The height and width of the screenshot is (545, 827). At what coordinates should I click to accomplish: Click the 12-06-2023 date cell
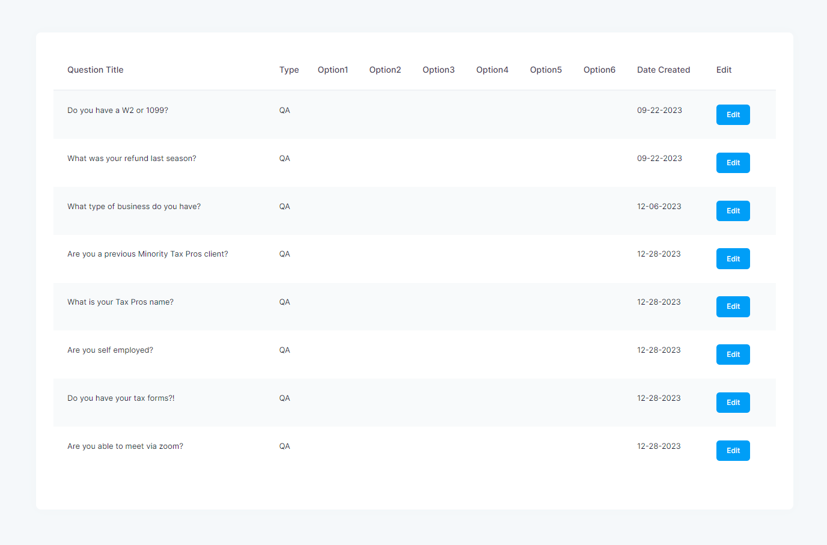tap(659, 207)
